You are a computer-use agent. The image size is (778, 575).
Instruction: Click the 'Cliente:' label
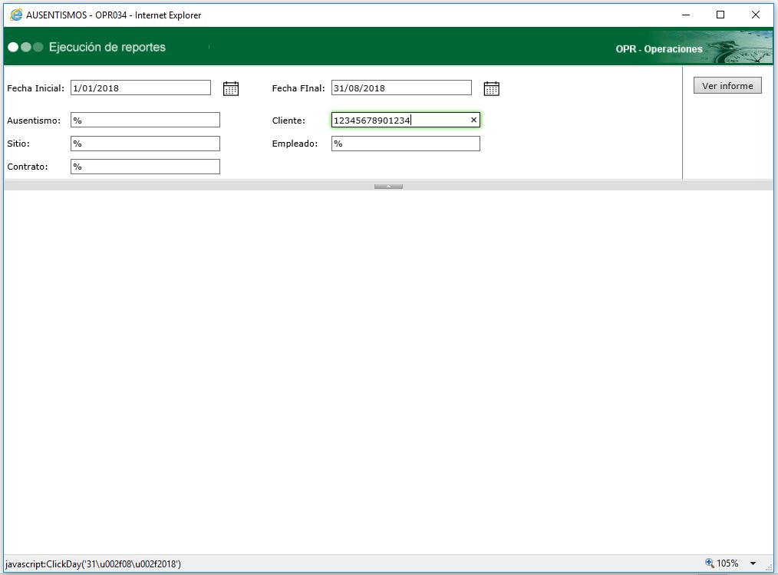pyautogui.click(x=288, y=121)
